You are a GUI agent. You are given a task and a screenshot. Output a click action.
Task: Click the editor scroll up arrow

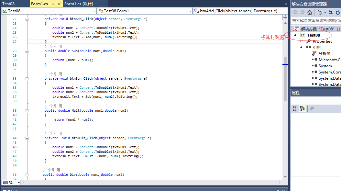[285, 23]
